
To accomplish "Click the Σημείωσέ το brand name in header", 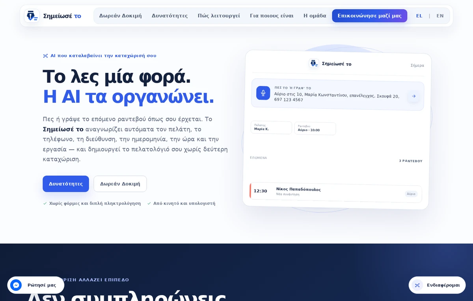I will click(62, 16).
